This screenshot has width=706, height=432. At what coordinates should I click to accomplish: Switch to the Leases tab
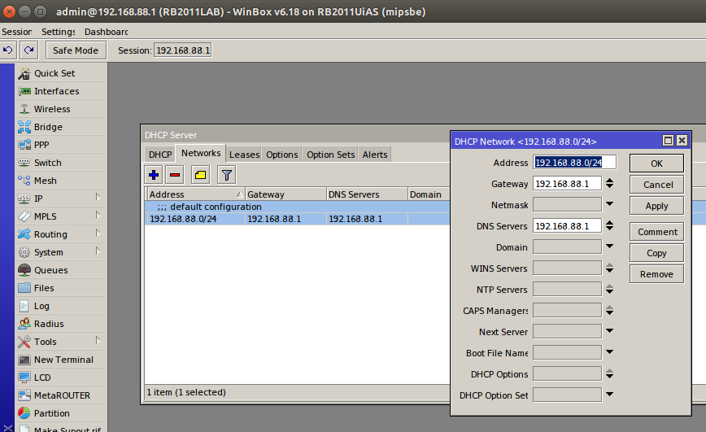tap(244, 155)
